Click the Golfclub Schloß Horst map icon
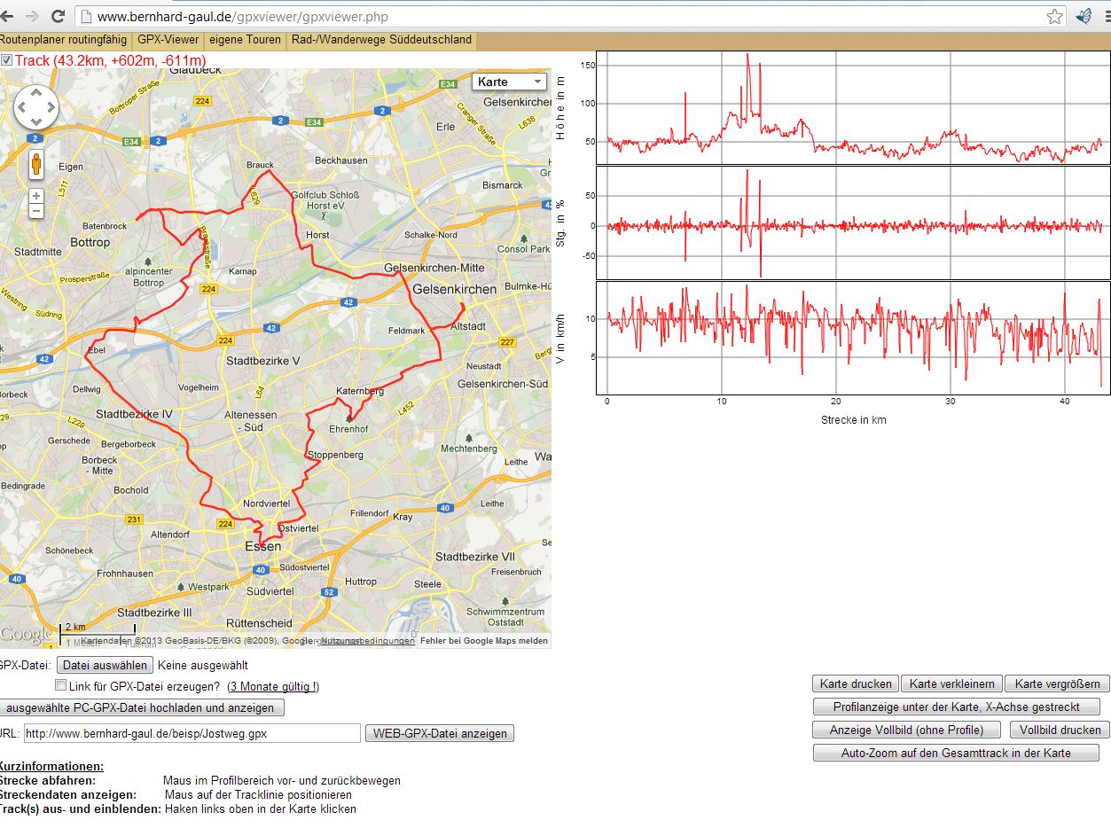This screenshot has width=1111, height=828. tap(326, 216)
